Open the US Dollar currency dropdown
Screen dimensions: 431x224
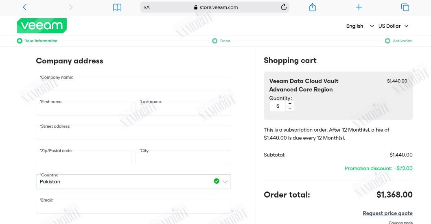click(393, 26)
